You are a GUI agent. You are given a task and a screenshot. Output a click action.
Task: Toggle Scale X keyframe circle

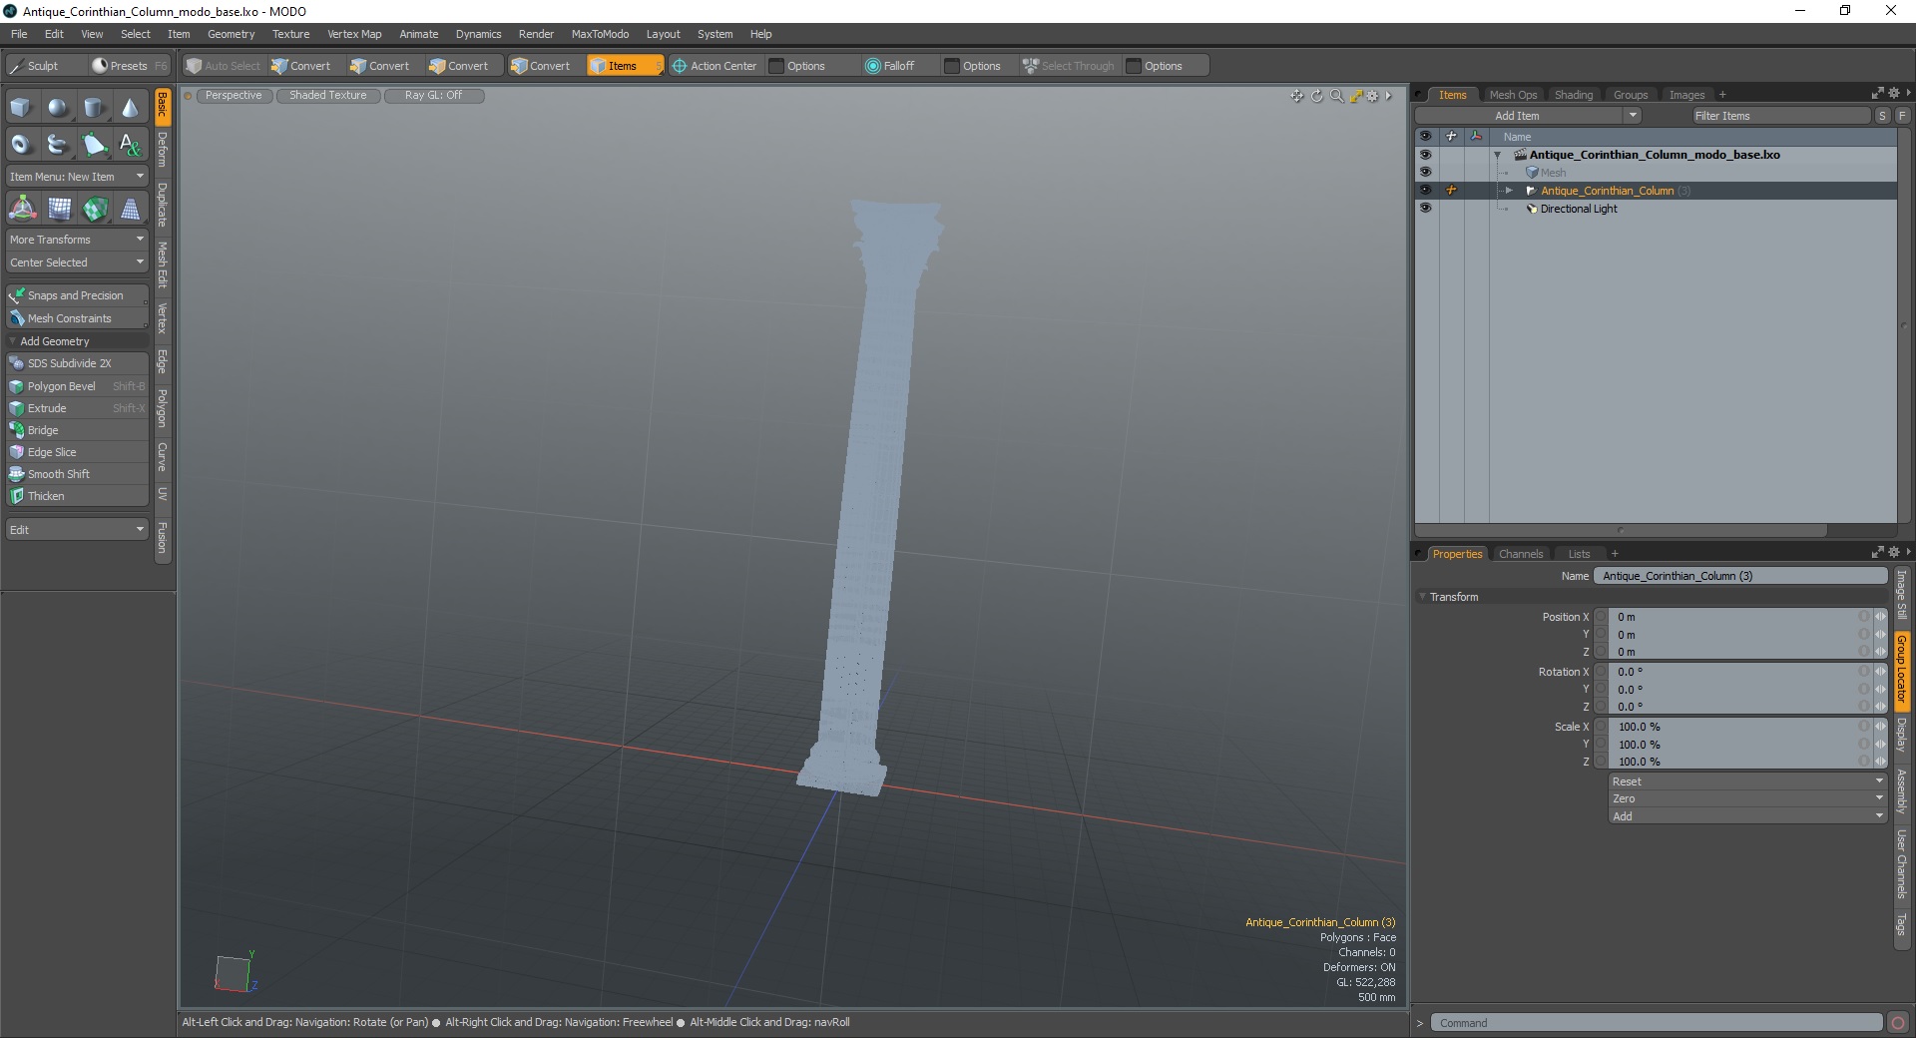pos(1601,727)
